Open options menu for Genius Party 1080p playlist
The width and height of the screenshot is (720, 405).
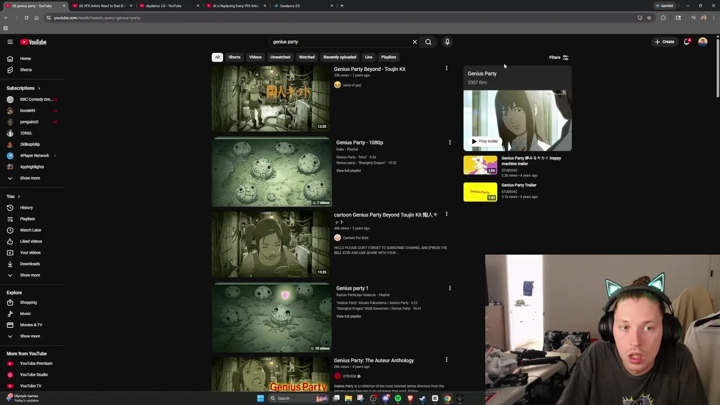(449, 142)
